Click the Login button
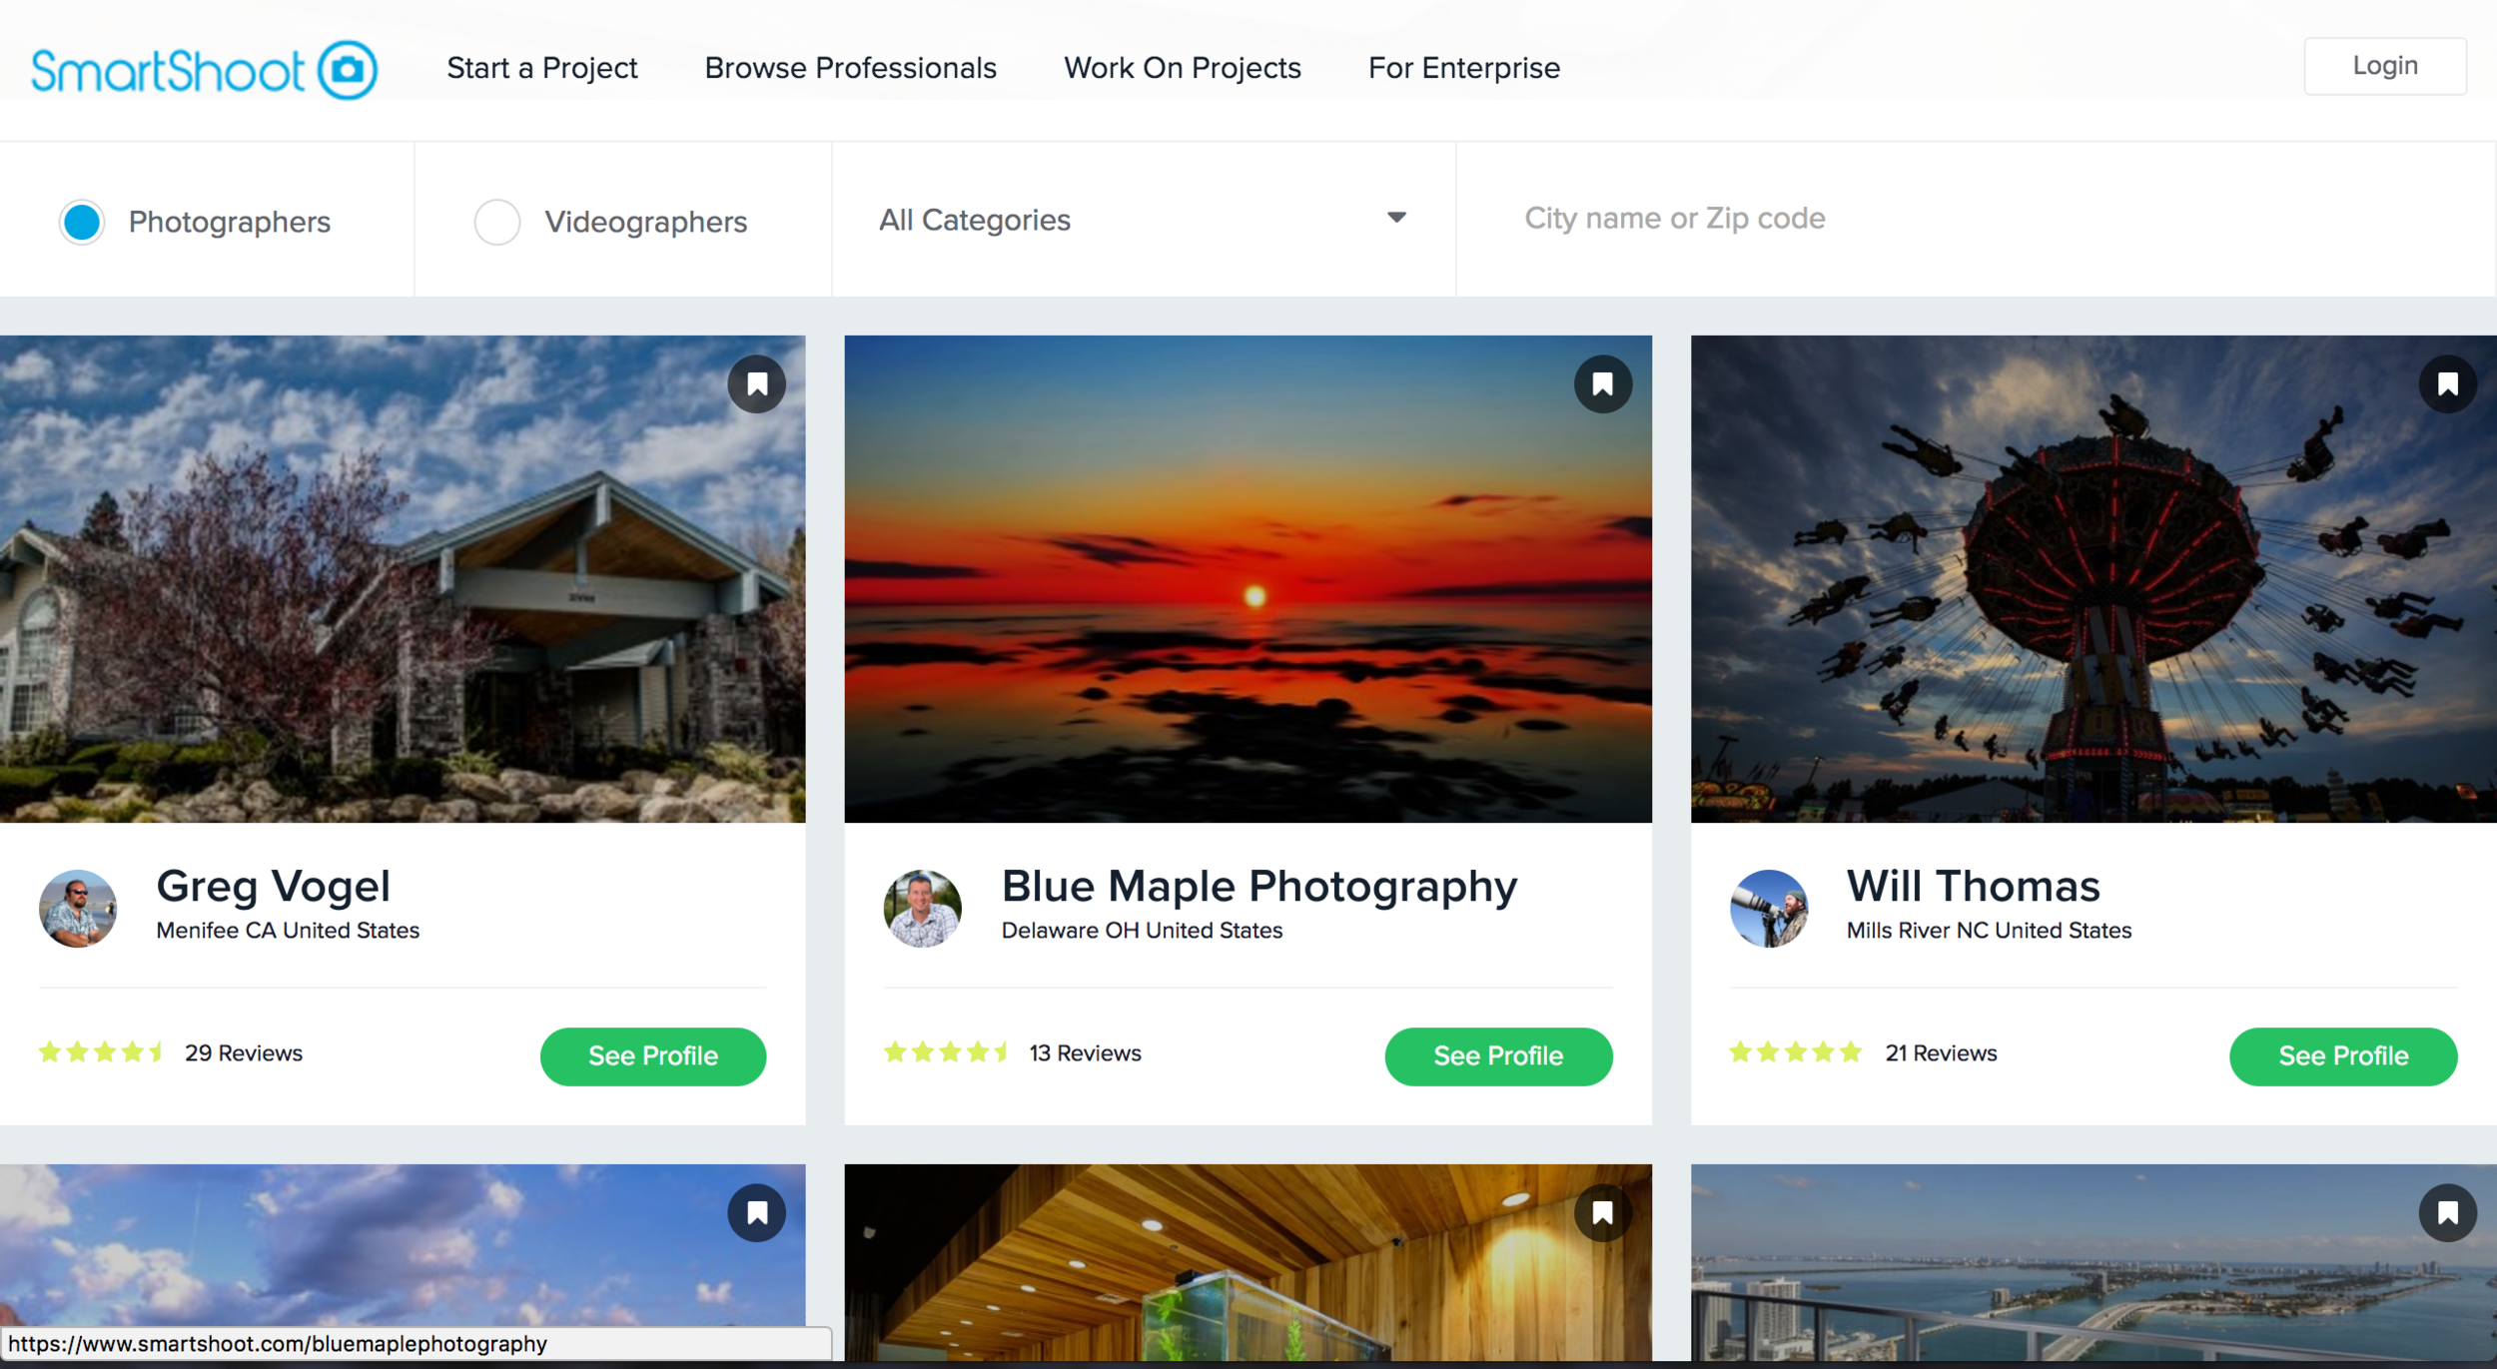 (x=2384, y=66)
